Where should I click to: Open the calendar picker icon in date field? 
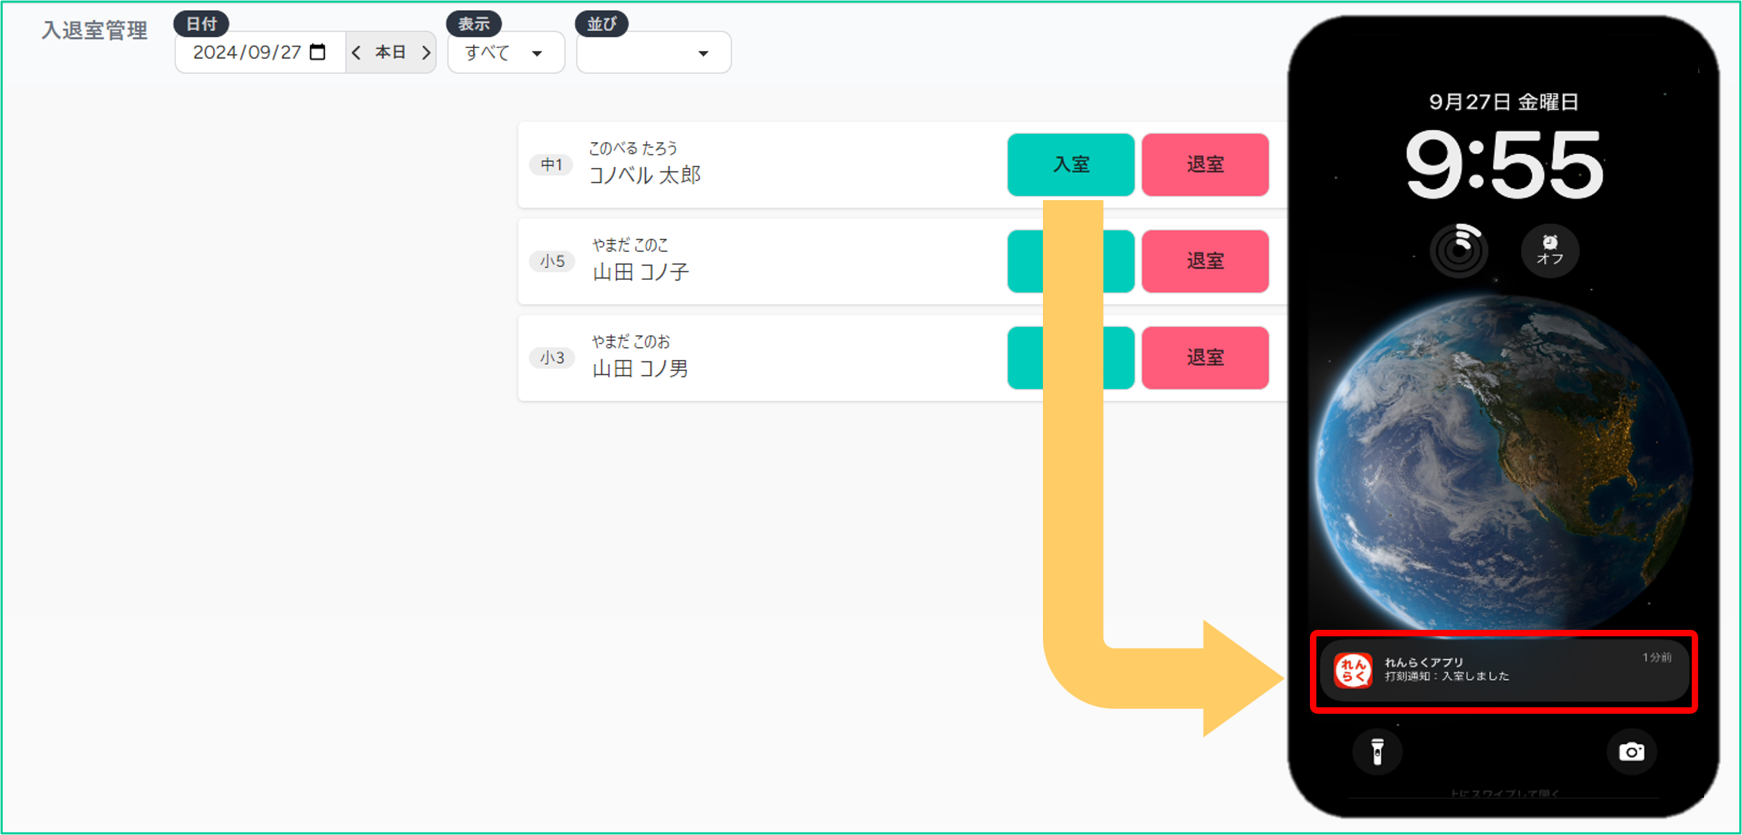tap(317, 52)
